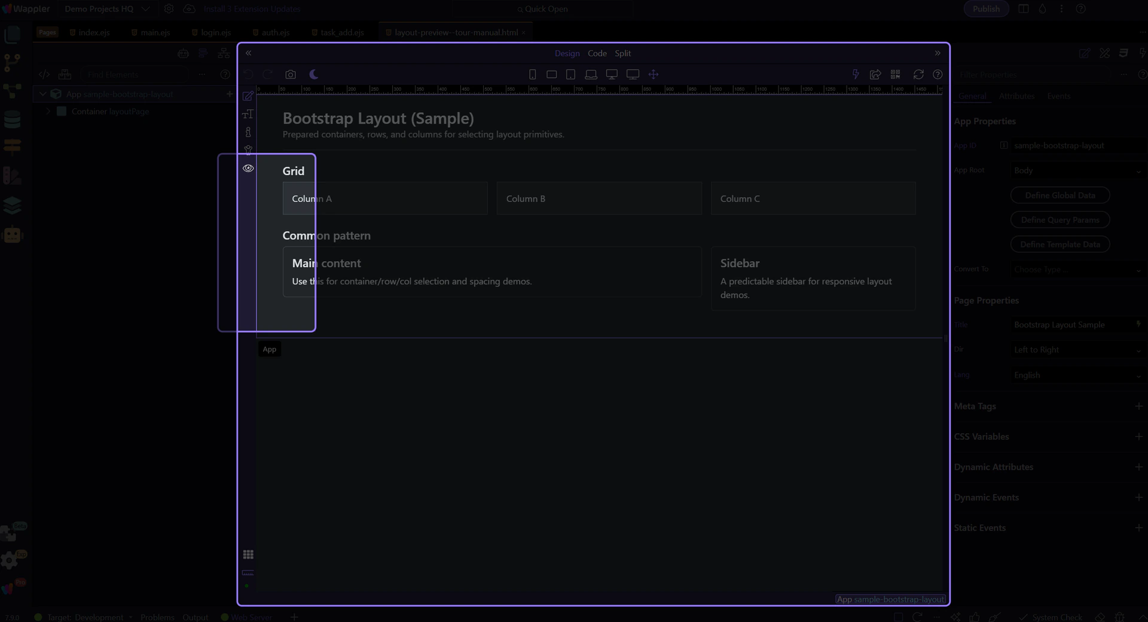Click the eye preview mode icon
Screen dimensions: 1148x622
coord(248,168)
